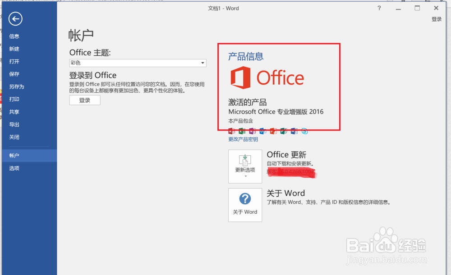The image size is (451, 275).
Task: Click the 更改产品密钥 link
Action: click(243, 139)
